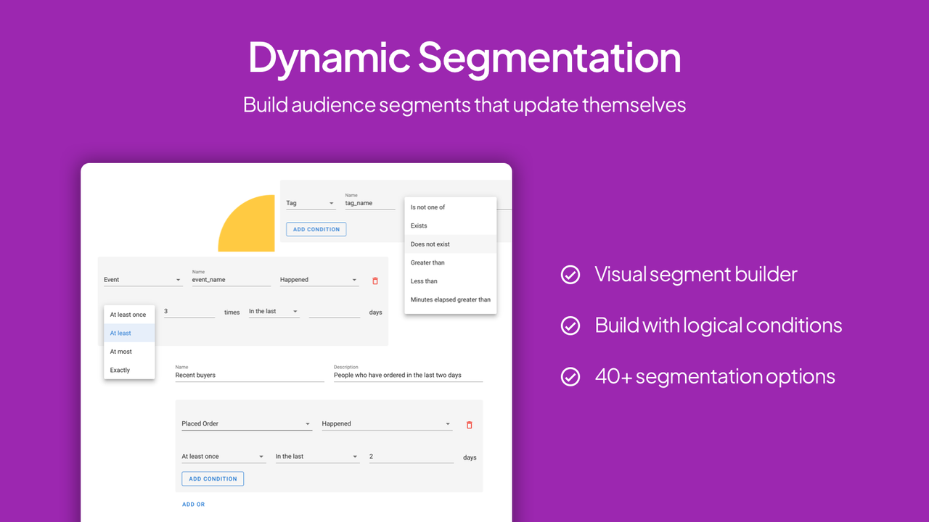
Task: Click the Name field showing Recent buyers
Action: tap(218, 374)
